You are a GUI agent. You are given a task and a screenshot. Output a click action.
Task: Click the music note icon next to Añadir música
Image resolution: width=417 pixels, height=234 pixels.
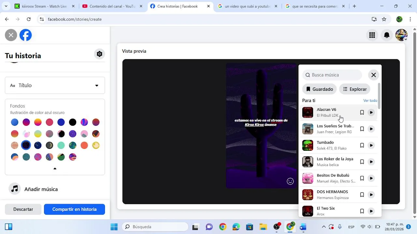[x=15, y=189]
